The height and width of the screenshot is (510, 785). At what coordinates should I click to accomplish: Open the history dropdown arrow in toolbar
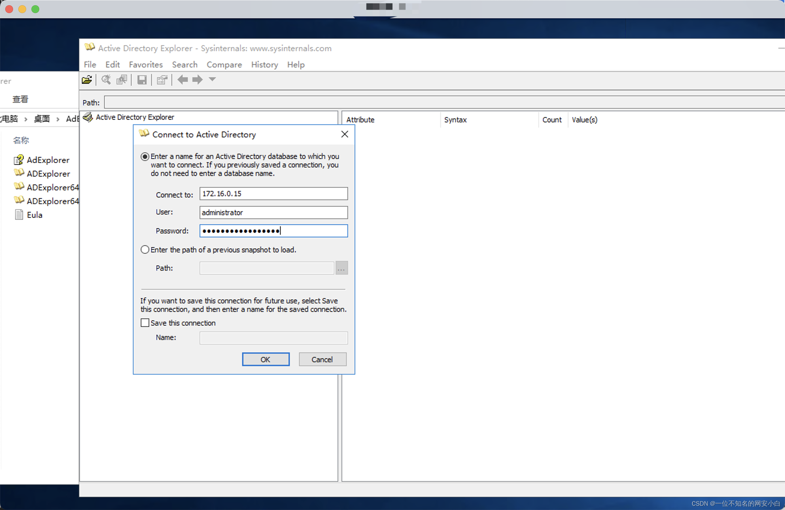(212, 79)
